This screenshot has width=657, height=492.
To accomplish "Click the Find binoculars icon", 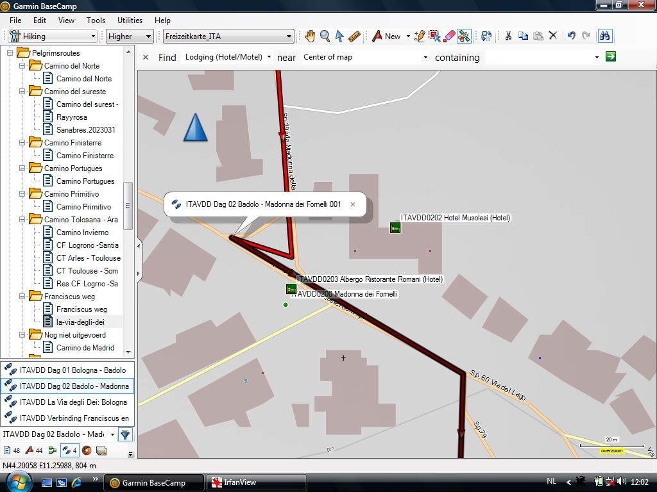I will 604,37.
